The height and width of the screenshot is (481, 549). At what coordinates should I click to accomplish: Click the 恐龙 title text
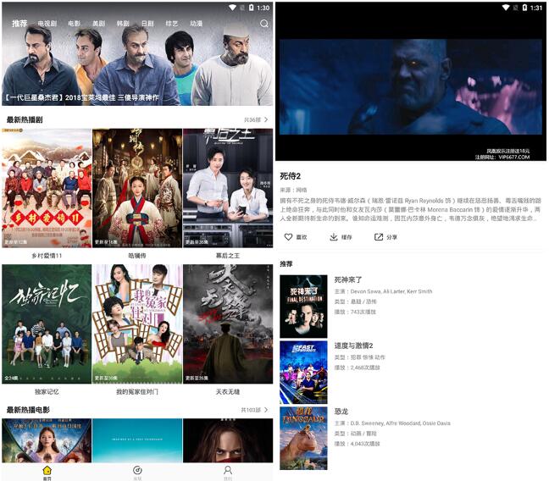coord(341,412)
